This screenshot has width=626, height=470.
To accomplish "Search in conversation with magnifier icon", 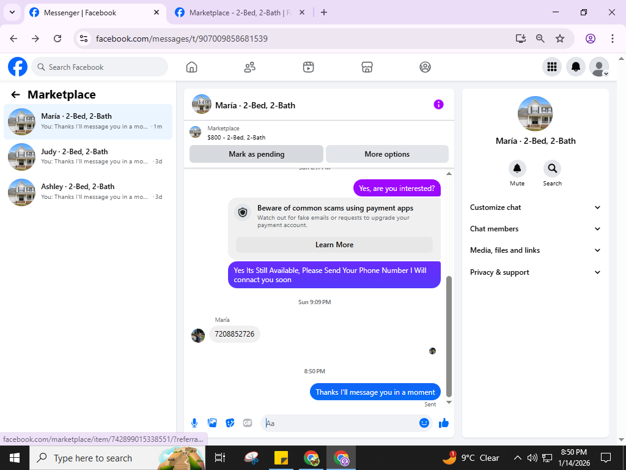I will (552, 169).
